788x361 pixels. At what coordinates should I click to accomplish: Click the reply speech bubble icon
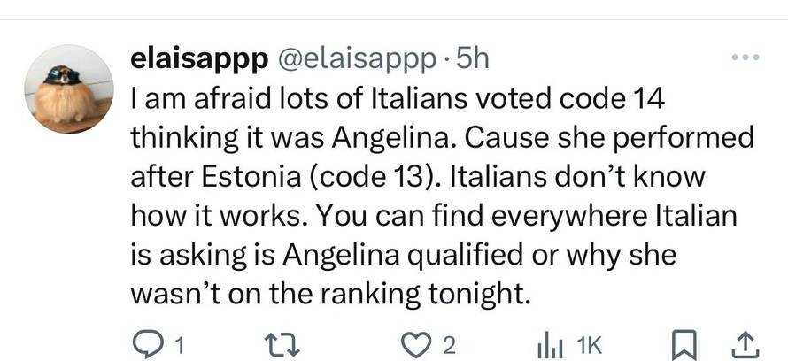point(144,344)
